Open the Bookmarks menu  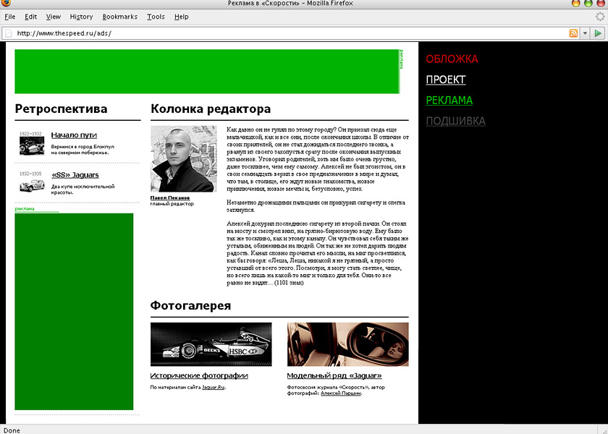pyautogui.click(x=119, y=17)
